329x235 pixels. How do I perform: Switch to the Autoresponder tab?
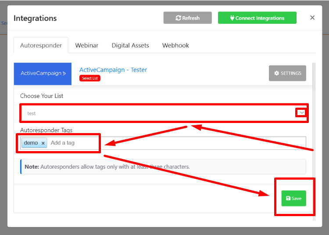click(41, 45)
